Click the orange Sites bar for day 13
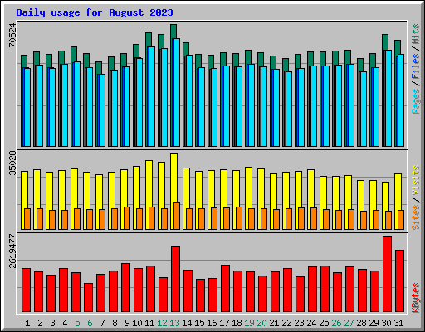This screenshot has height=332, width=425. click(x=177, y=216)
